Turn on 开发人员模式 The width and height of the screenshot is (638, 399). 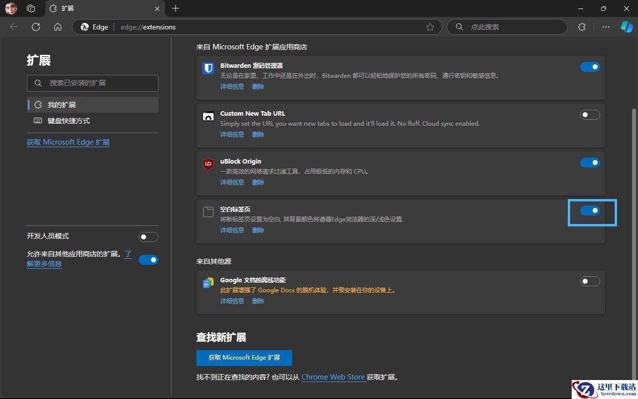coord(149,237)
